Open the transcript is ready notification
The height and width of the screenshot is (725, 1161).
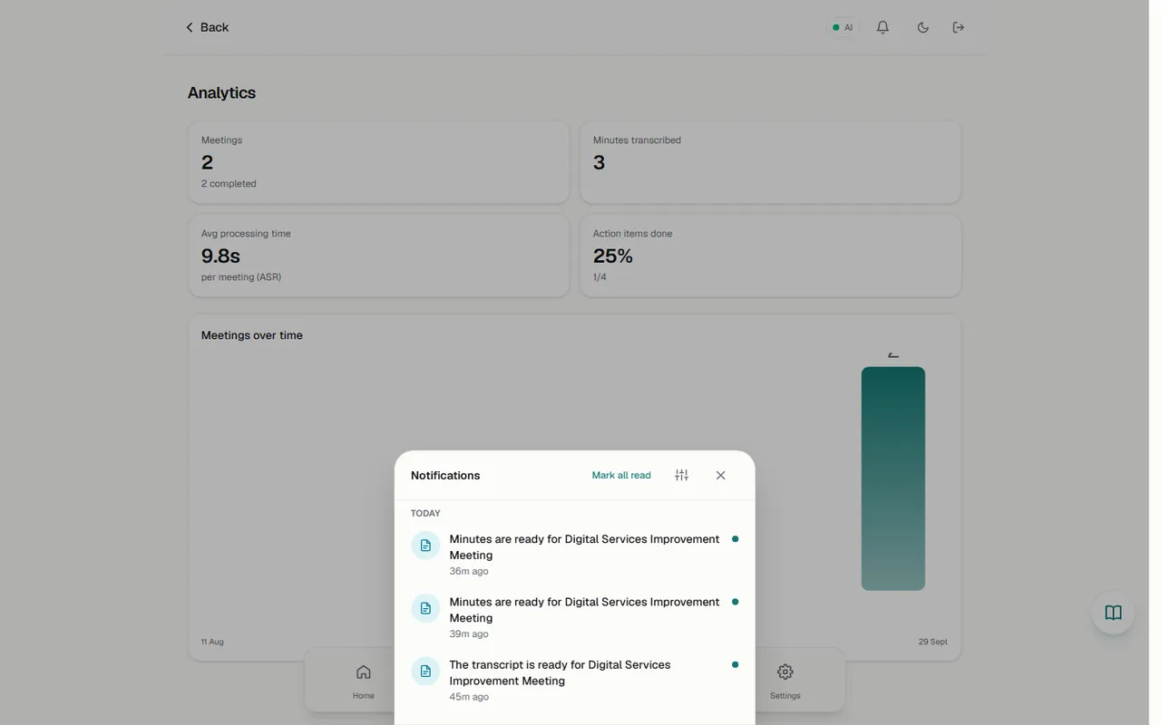(574, 680)
